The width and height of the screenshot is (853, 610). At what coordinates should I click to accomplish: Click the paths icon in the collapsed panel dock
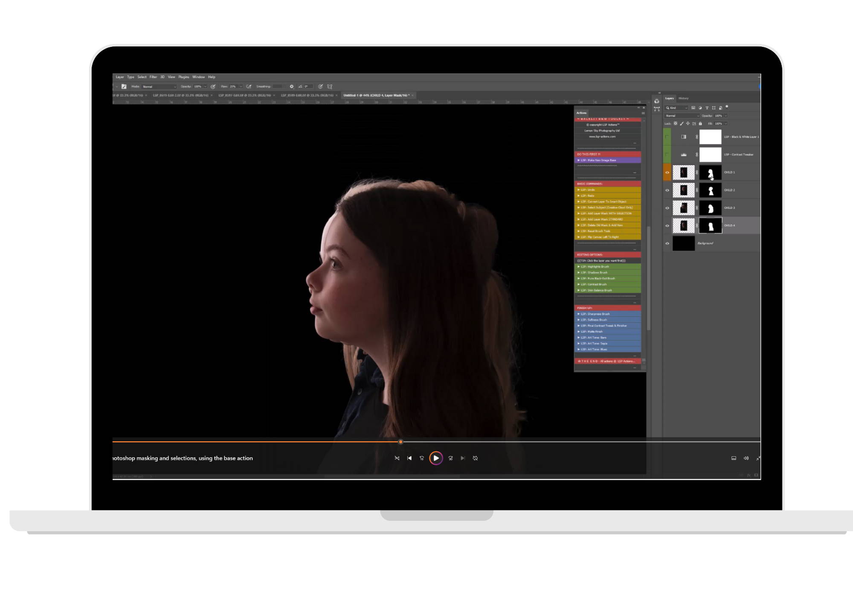pyautogui.click(x=657, y=109)
